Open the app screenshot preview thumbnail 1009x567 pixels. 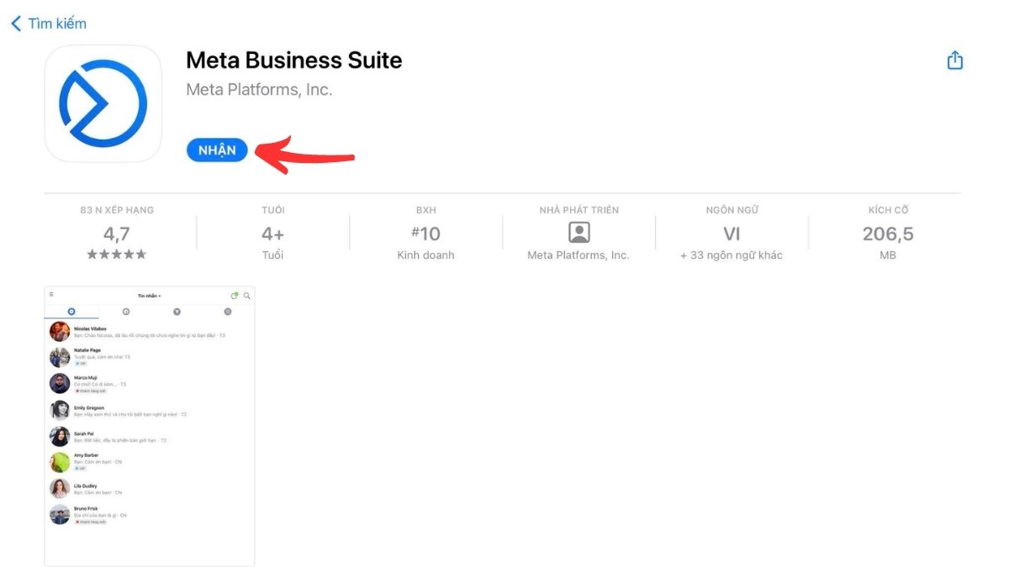point(150,427)
